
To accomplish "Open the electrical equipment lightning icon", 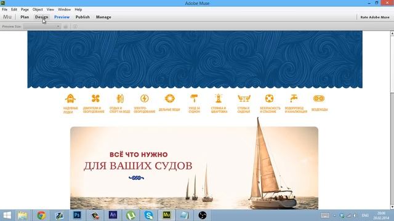I will 145,98.
